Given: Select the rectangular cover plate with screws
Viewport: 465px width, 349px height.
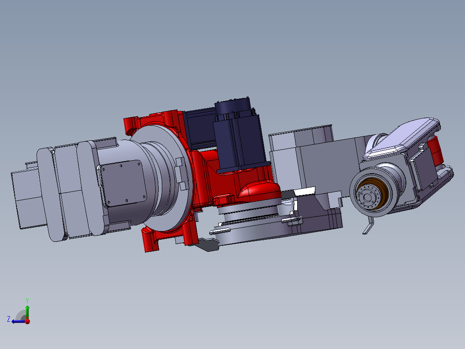Looking at the screenshot, I should [123, 183].
